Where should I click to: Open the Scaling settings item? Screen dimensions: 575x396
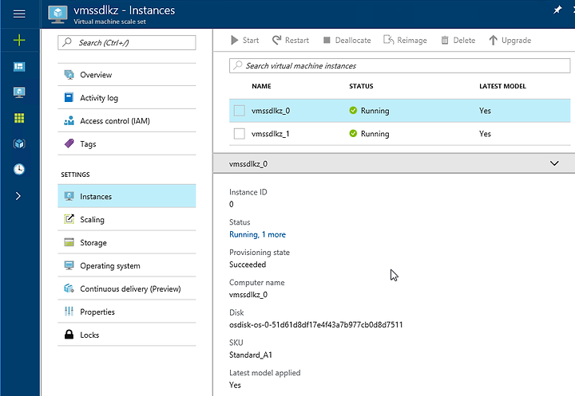[127, 219]
